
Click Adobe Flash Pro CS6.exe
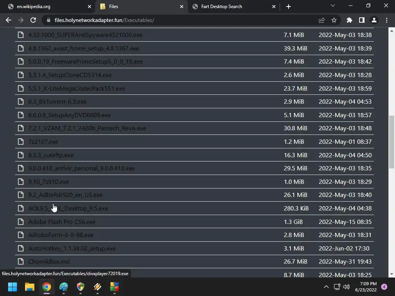62,222
